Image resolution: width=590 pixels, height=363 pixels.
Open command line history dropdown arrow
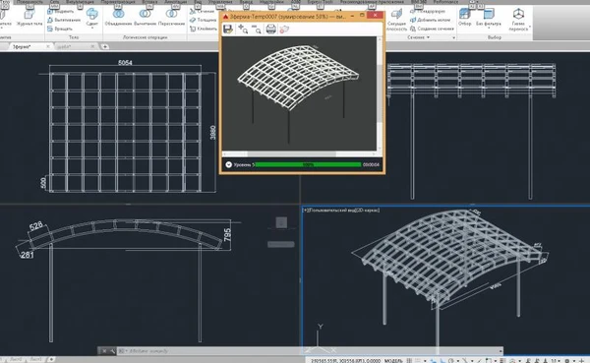pos(501,351)
